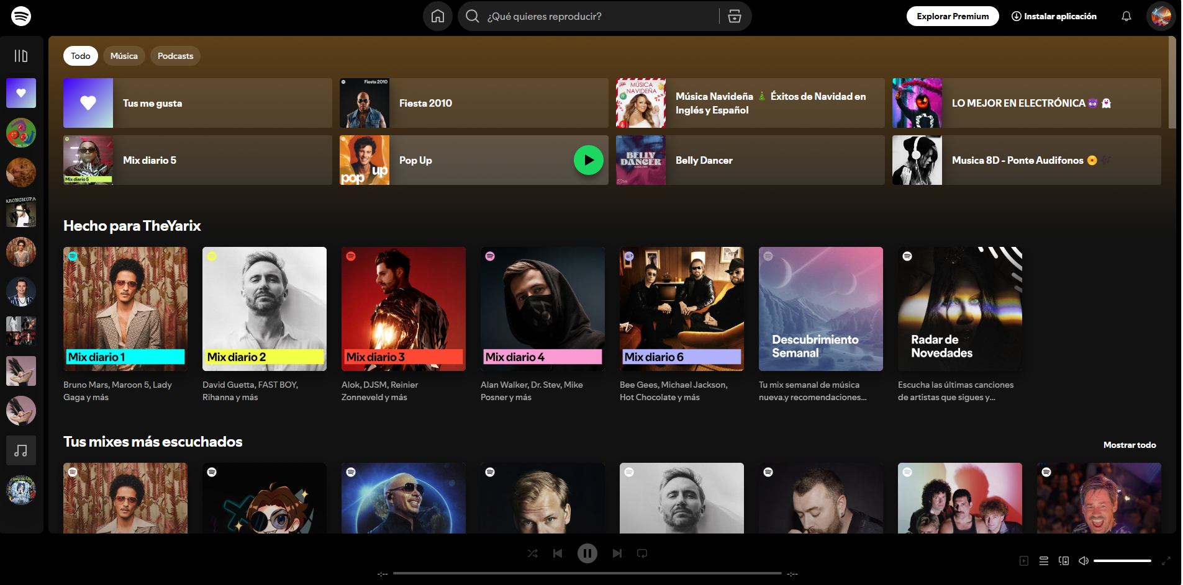Mute the volume speaker icon

click(1084, 560)
